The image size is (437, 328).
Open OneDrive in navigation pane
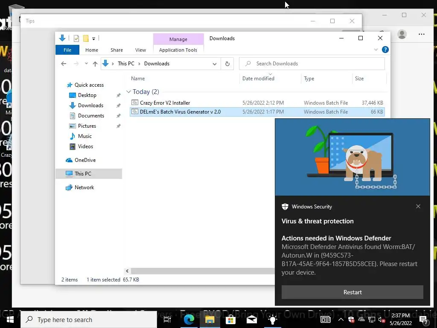(x=85, y=160)
